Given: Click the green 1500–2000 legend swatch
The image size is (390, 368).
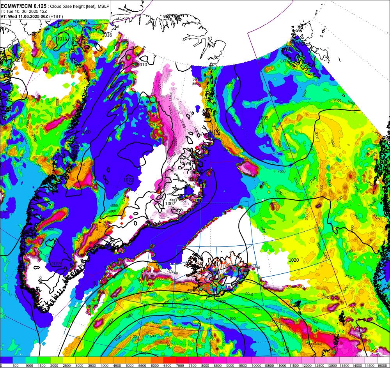Looking at the screenshot, I should tap(44, 360).
